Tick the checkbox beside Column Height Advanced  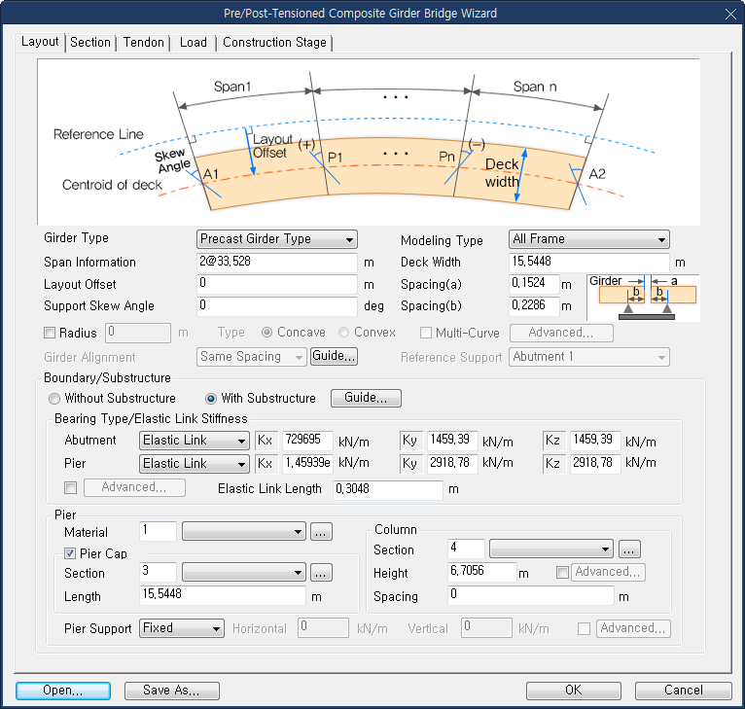tap(562, 573)
